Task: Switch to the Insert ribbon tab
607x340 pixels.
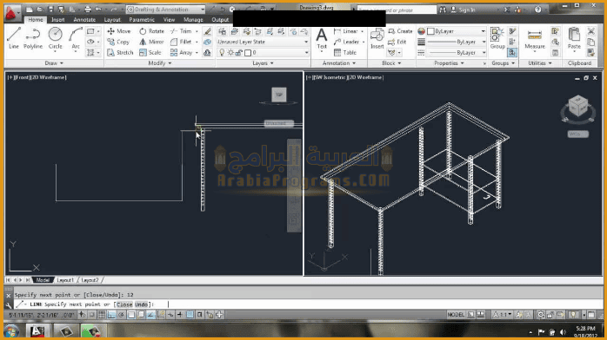Action: tap(58, 20)
